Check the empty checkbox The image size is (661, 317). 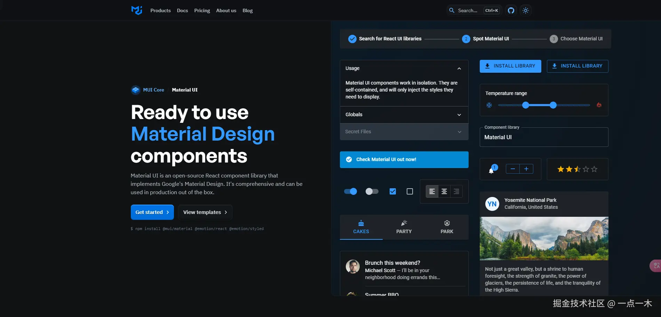[x=410, y=191]
